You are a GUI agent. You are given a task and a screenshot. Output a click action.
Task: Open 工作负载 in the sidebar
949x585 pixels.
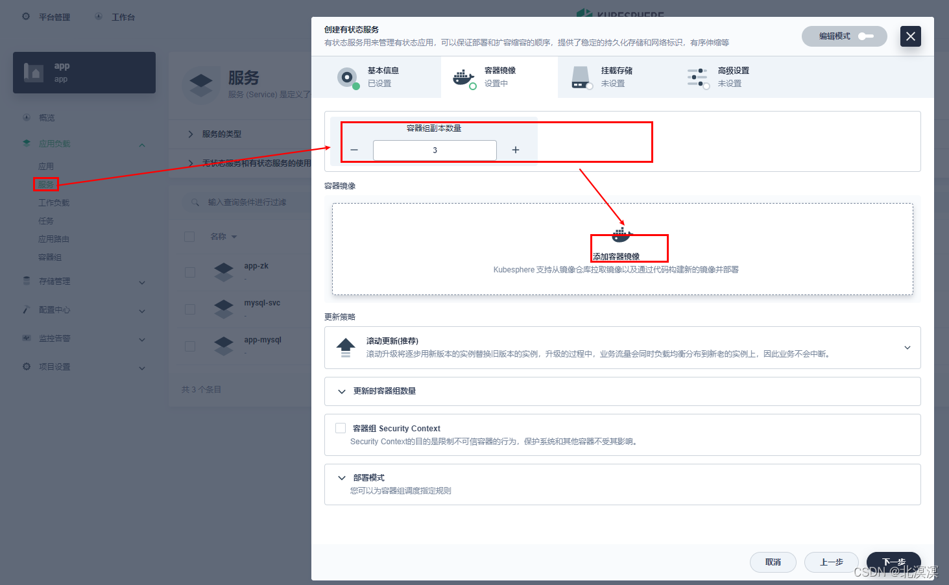[54, 203]
